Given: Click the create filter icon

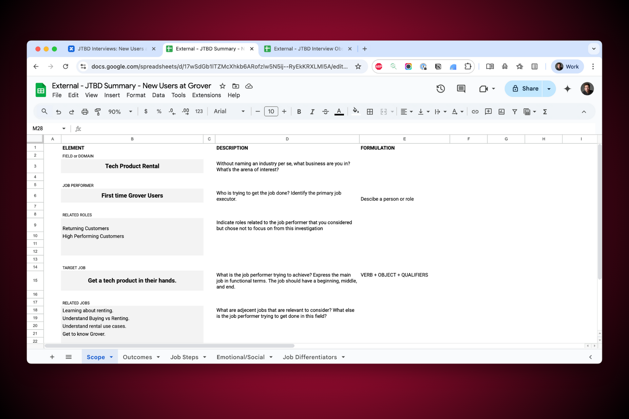Looking at the screenshot, I should click(514, 112).
